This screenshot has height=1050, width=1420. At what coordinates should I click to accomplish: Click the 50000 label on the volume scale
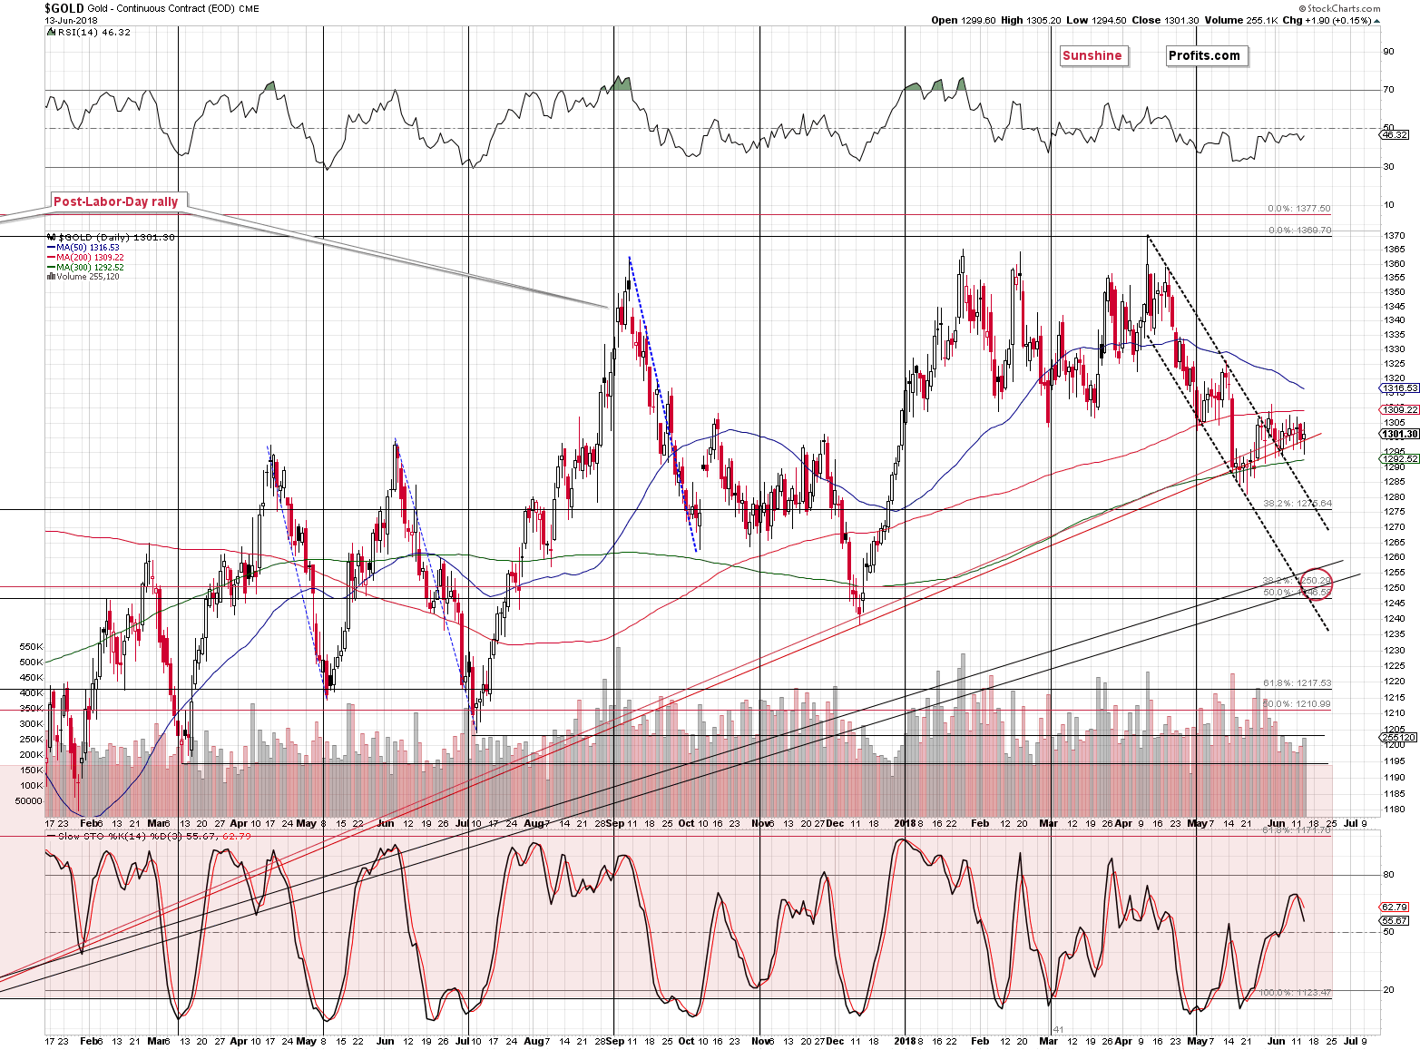coord(28,801)
